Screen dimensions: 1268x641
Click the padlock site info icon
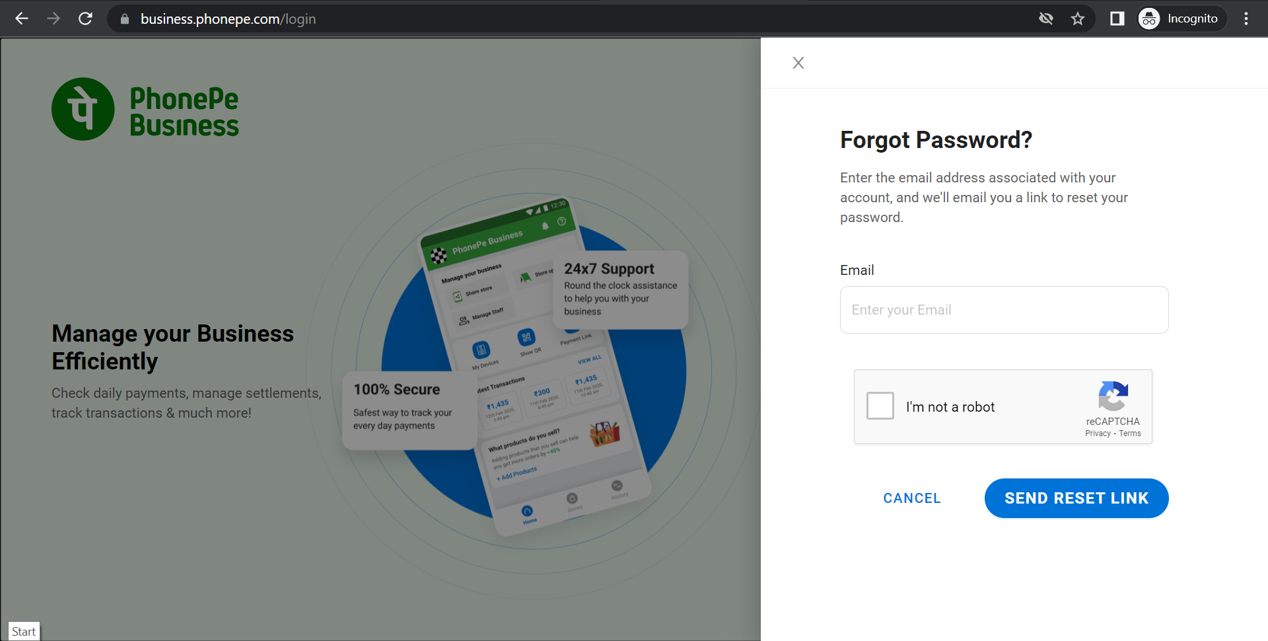point(124,19)
